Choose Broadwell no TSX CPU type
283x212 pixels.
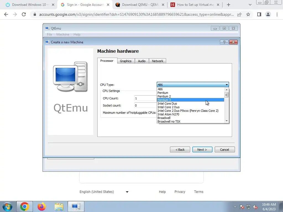click(191, 121)
